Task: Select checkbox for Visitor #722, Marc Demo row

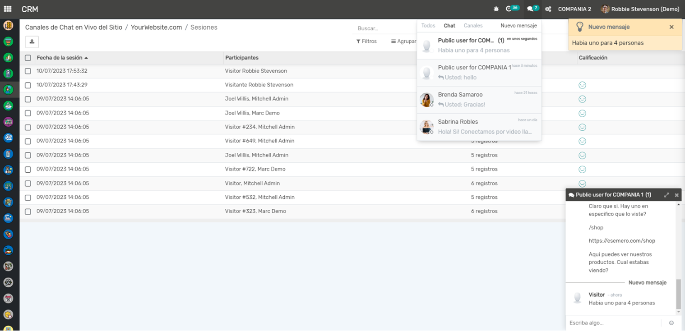Action: [x=28, y=170]
